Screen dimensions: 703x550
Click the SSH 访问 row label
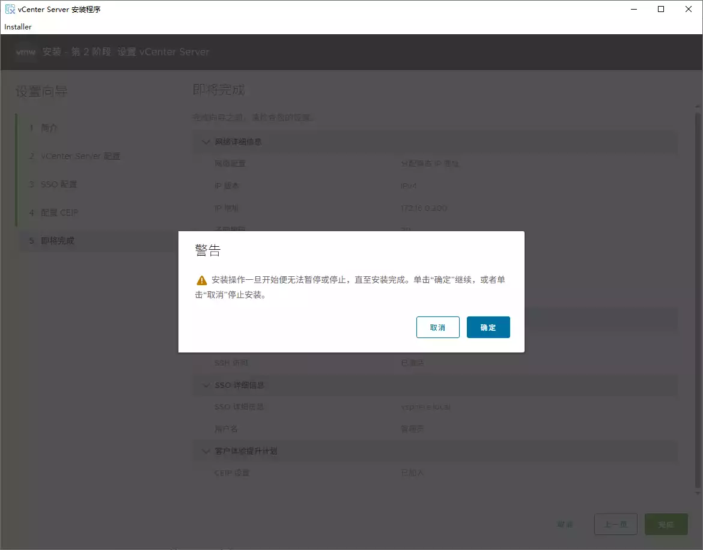(231, 363)
